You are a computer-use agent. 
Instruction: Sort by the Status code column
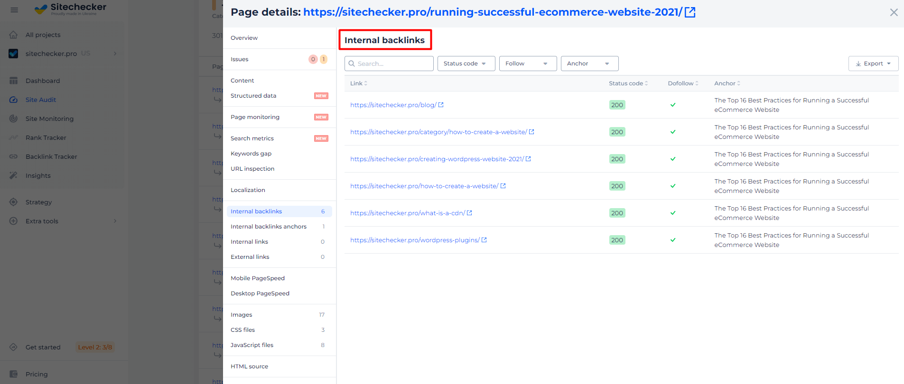[628, 83]
